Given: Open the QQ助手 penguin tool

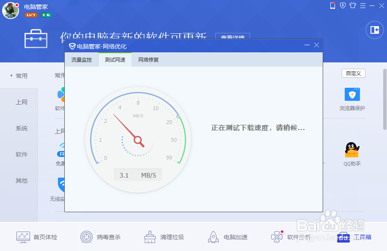Looking at the screenshot, I should point(352,150).
